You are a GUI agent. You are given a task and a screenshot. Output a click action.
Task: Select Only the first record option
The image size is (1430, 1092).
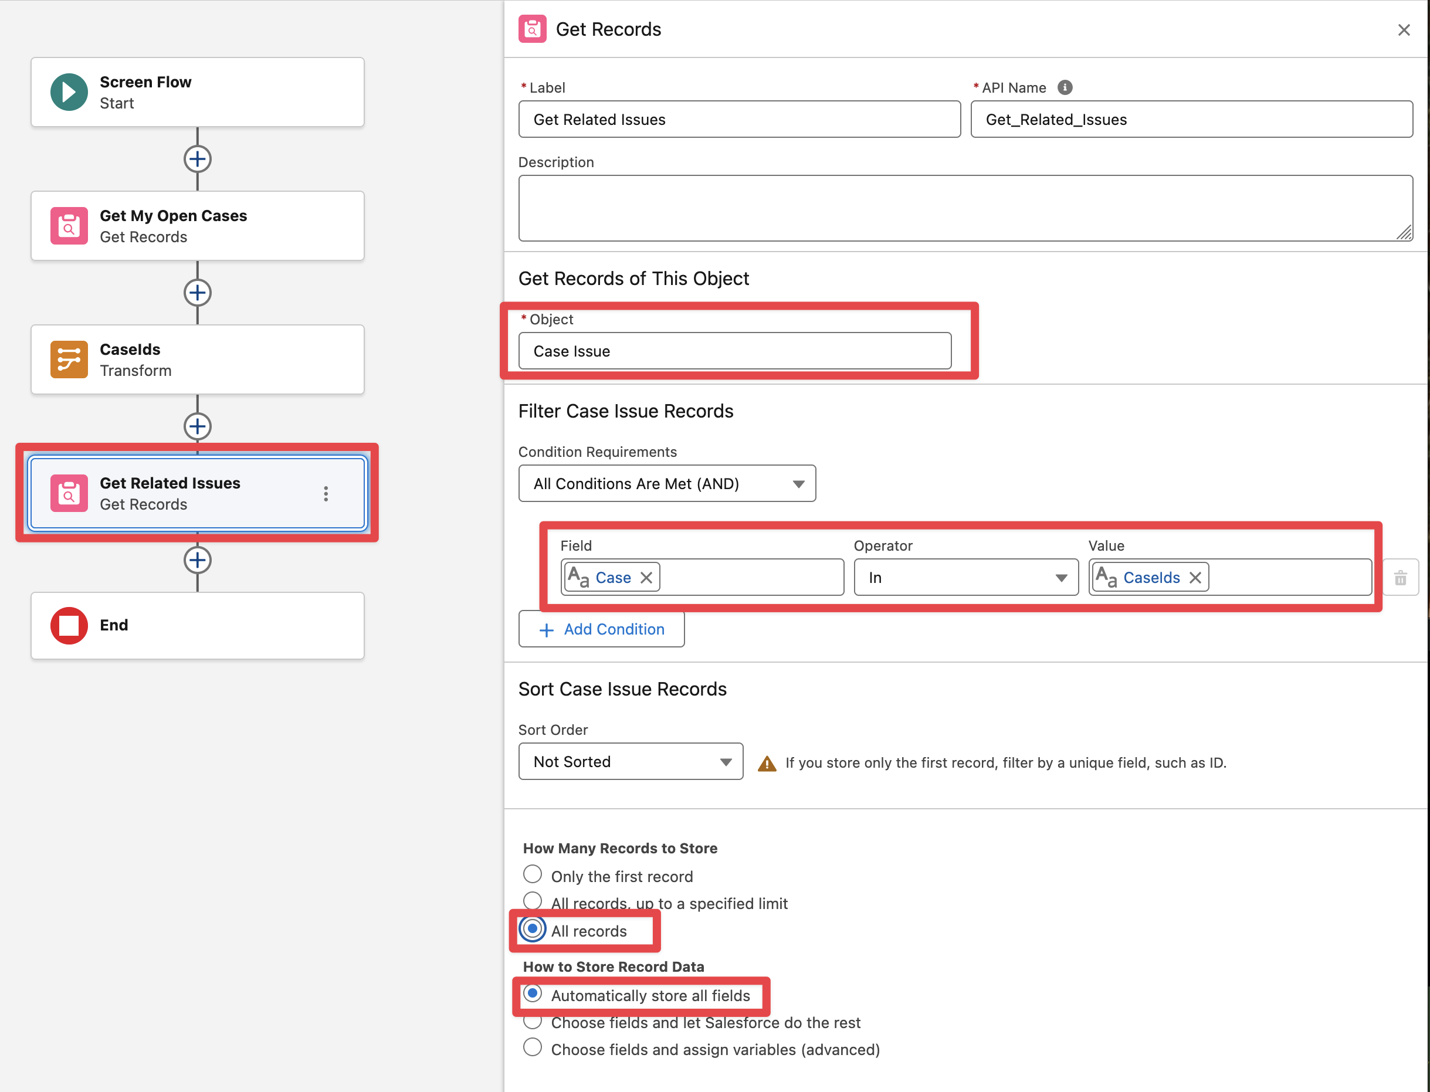point(533,874)
